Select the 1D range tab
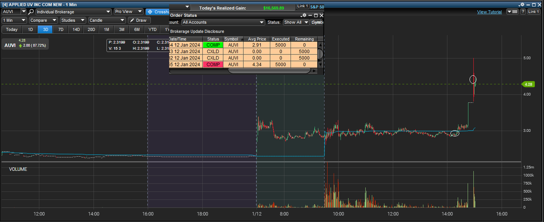Viewport: 544px width, 222px height. [x=30, y=29]
